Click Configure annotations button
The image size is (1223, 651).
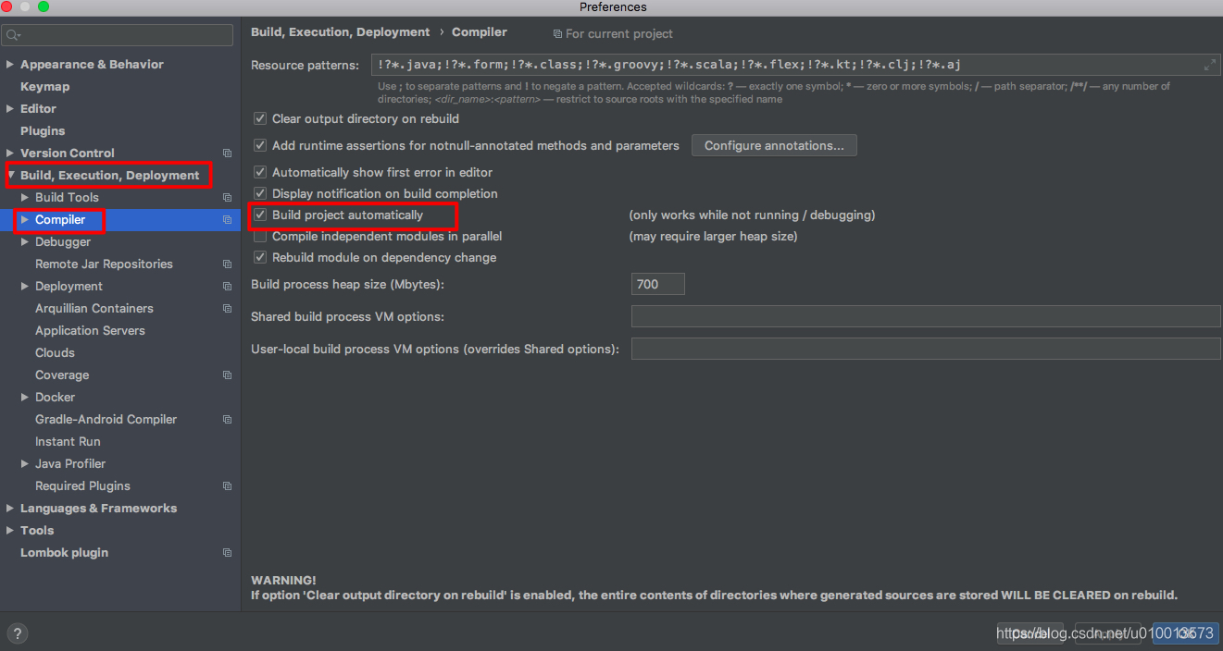coord(774,145)
